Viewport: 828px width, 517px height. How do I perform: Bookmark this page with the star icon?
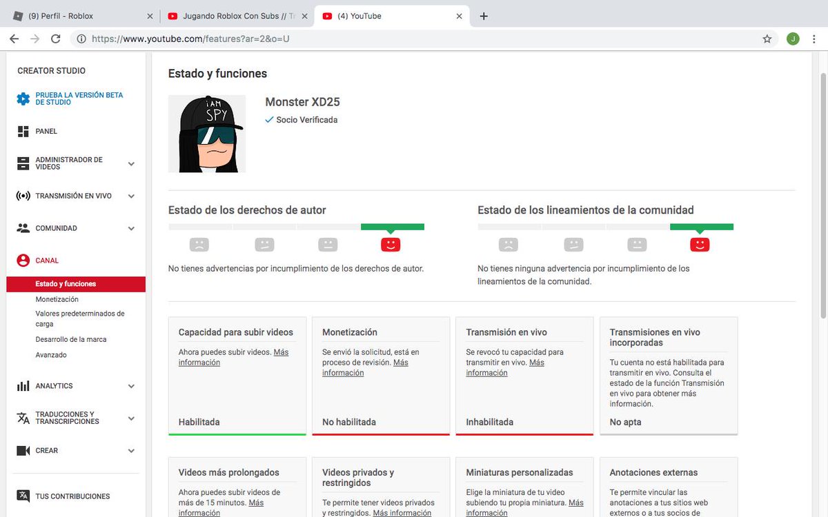pos(767,39)
